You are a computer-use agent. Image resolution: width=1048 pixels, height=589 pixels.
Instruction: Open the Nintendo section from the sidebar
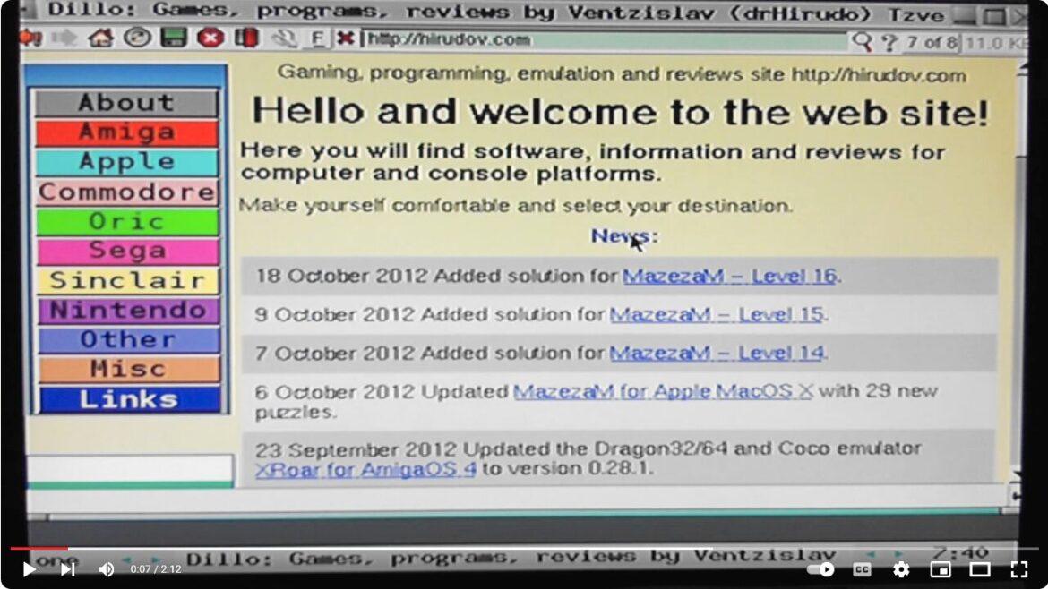[x=125, y=310]
